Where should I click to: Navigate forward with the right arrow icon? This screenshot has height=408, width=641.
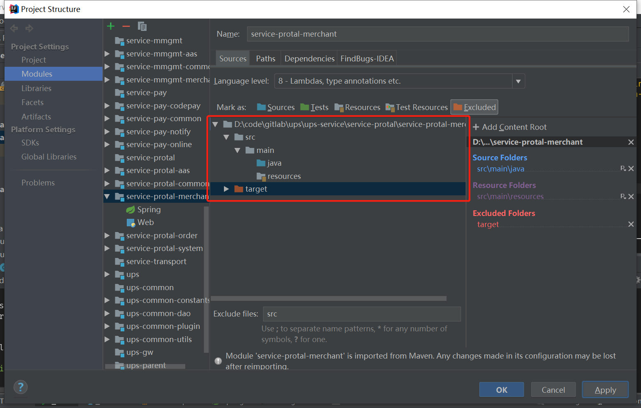point(29,28)
